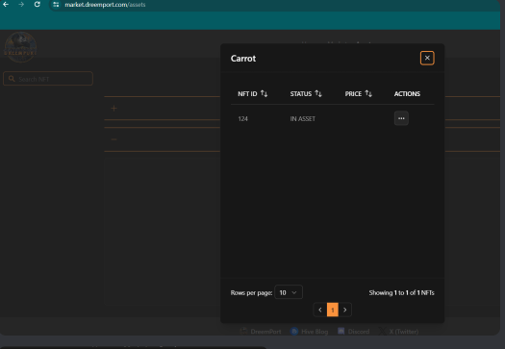
Task: Click the address bar URL
Action: (105, 5)
